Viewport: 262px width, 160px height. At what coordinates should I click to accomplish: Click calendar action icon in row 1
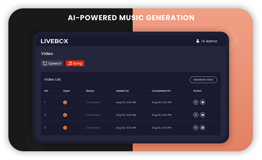(196, 102)
